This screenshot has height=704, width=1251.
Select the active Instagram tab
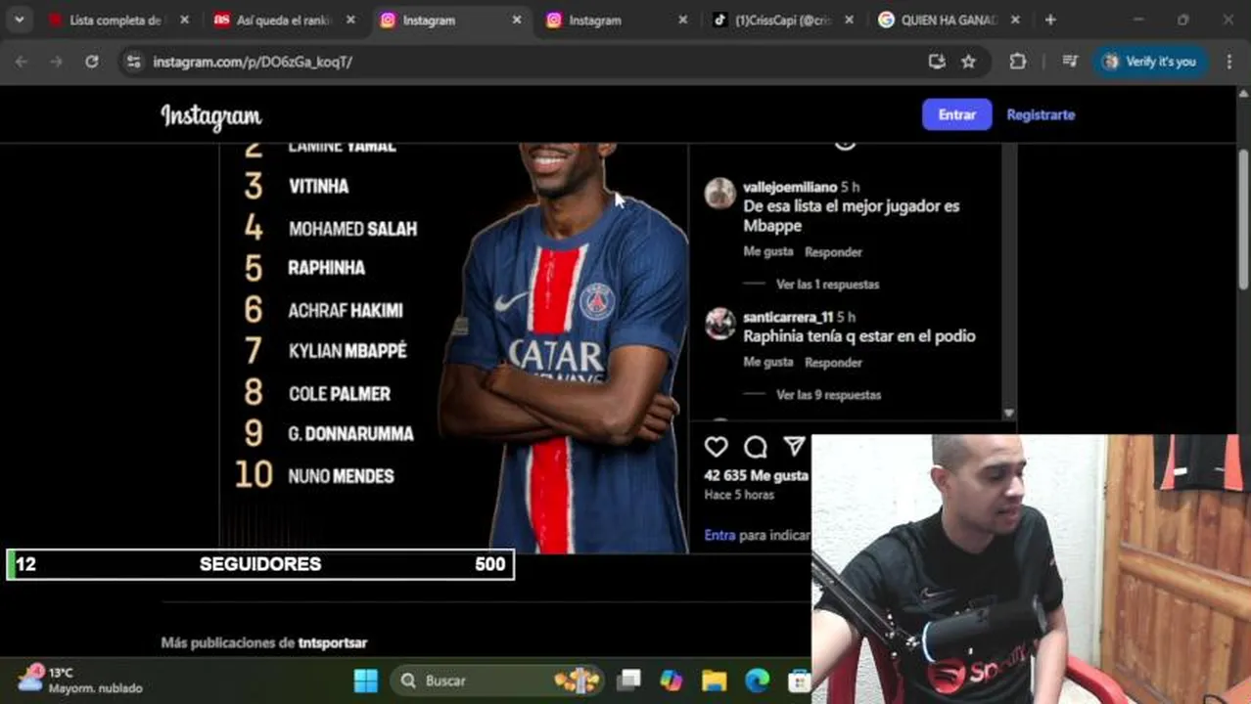pos(450,20)
